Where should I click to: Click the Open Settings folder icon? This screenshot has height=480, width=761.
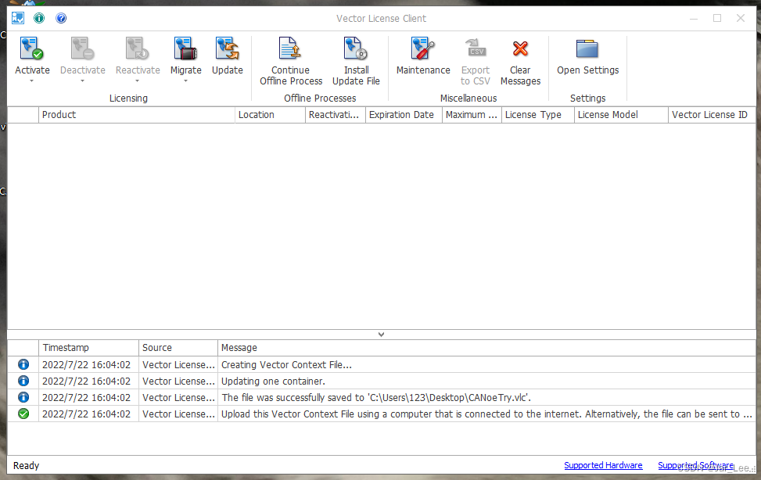tap(587, 48)
